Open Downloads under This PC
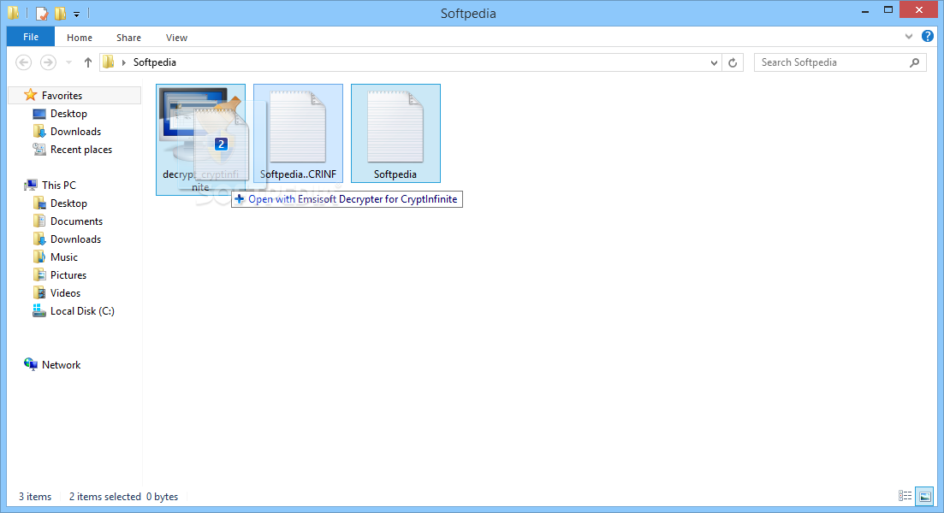The image size is (944, 513). (x=75, y=239)
